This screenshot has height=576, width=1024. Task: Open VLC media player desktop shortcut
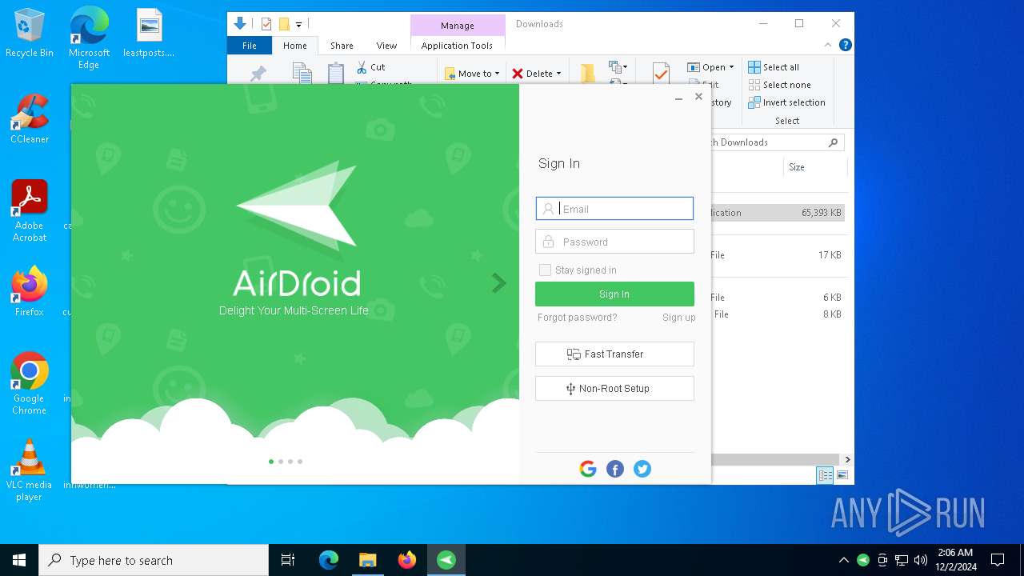(x=30, y=470)
